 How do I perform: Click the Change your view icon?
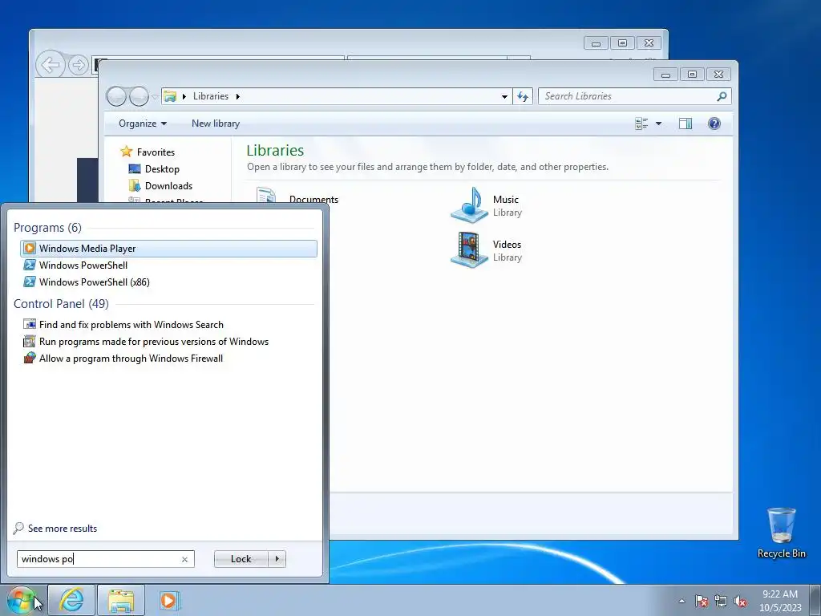[641, 124]
